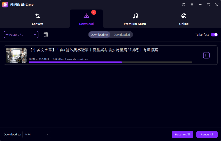Click the red notification badge on Download
This screenshot has width=221, height=141.
(x=94, y=12)
